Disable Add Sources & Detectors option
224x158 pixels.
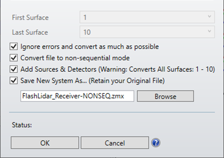pyautogui.click(x=14, y=69)
